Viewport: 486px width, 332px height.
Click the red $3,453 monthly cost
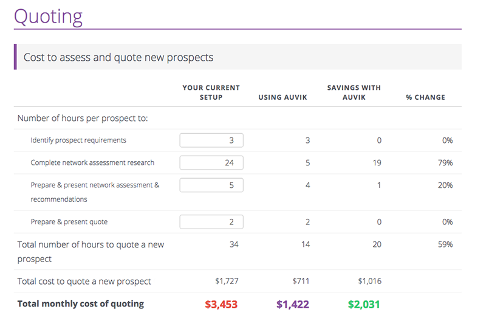pyautogui.click(x=221, y=305)
